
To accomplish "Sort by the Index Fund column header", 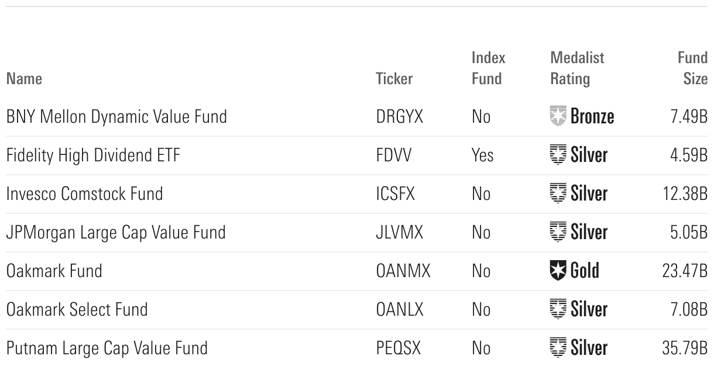I will point(488,68).
